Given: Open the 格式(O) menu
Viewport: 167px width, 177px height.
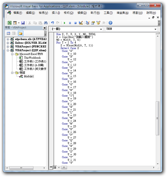Looking at the screenshot, I should pos(69,13).
